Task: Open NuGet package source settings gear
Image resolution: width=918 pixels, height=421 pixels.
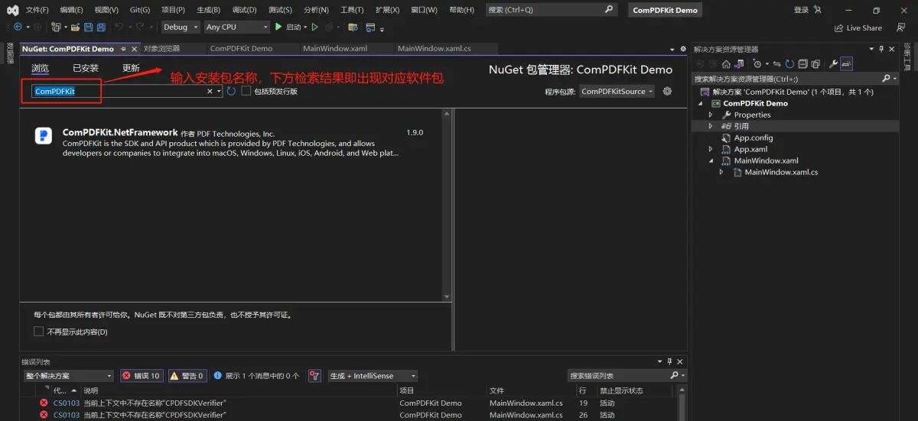Action: click(x=667, y=91)
